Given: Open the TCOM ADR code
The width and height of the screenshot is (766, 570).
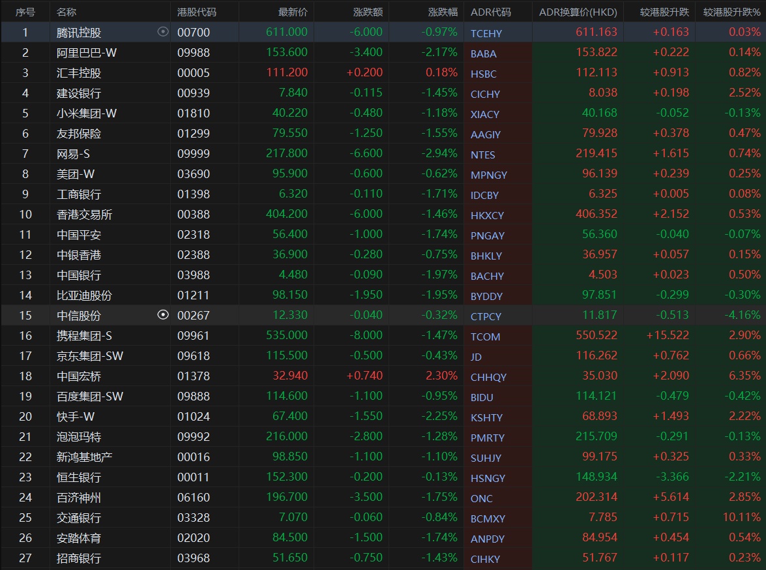Looking at the screenshot, I should point(485,337).
